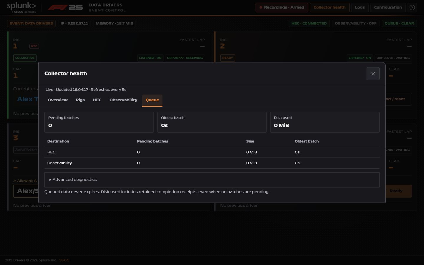This screenshot has height=265, width=424.
Task: Click the MEMORY · 18.7 MIB badge
Action: [114, 23]
